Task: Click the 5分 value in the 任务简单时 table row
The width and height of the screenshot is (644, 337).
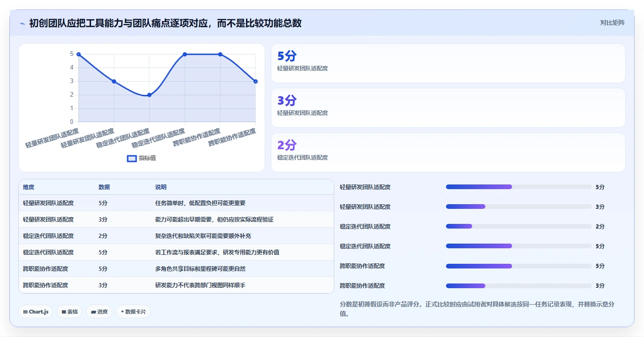Action: 103,203
